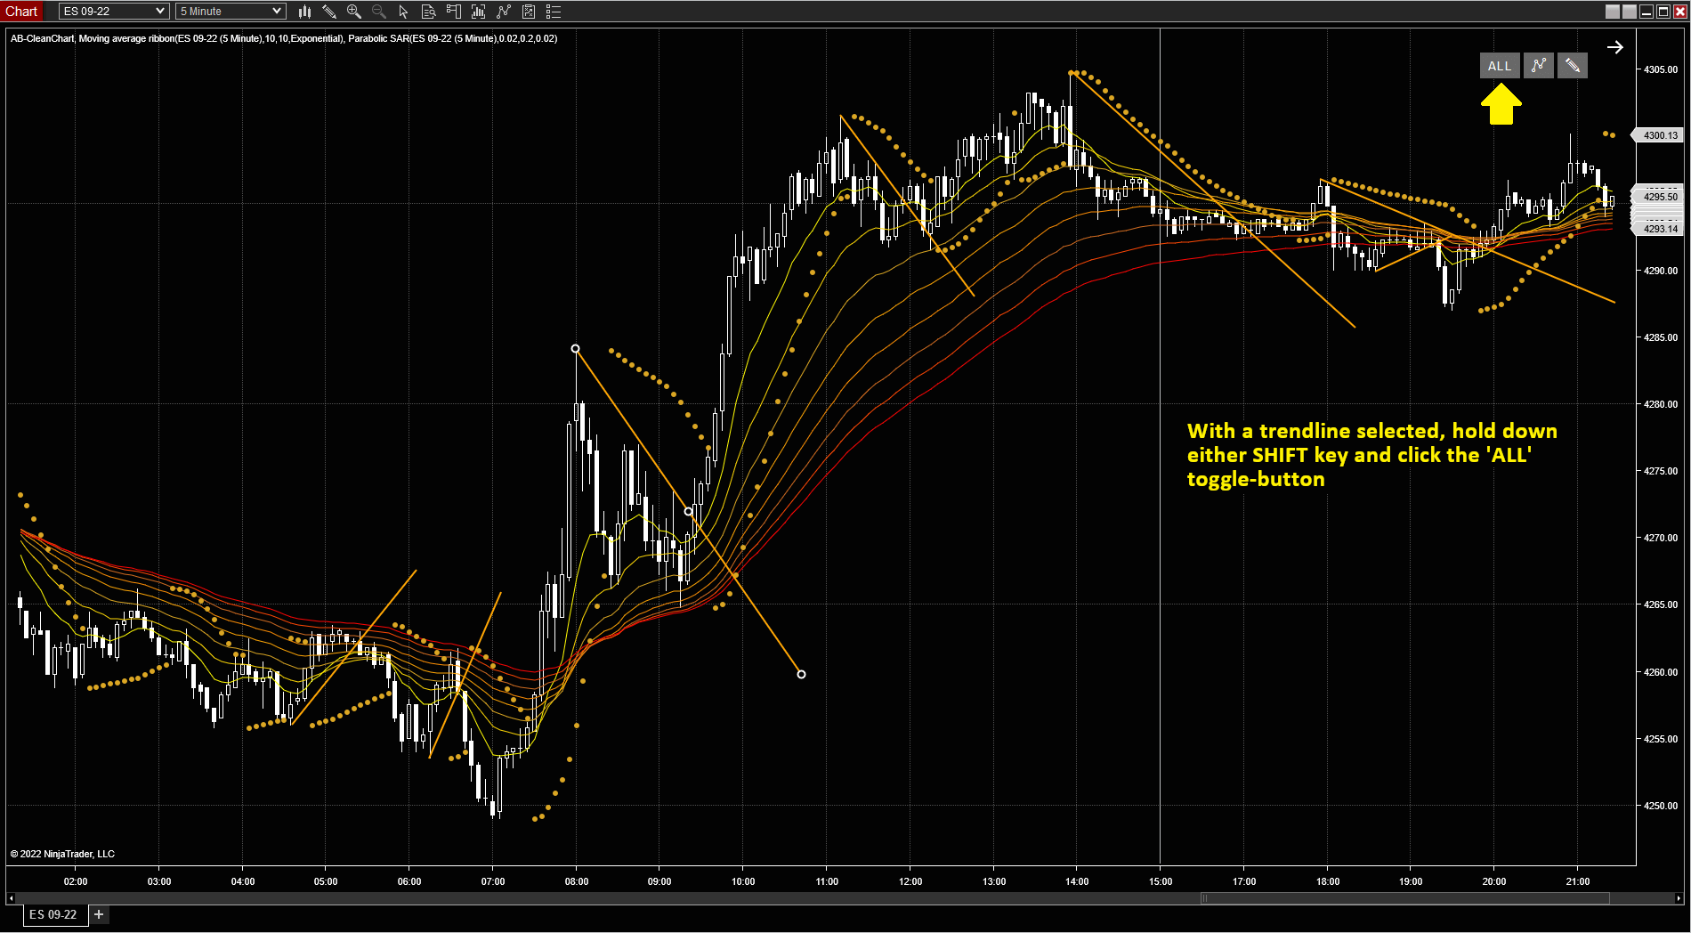This screenshot has height=933, width=1691.
Task: Click the horizontal scrollbar thumb
Action: coord(1404,898)
